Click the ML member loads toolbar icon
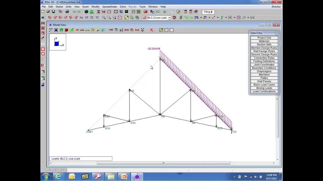Screen dimensions: 323x181 pos(196,18)
